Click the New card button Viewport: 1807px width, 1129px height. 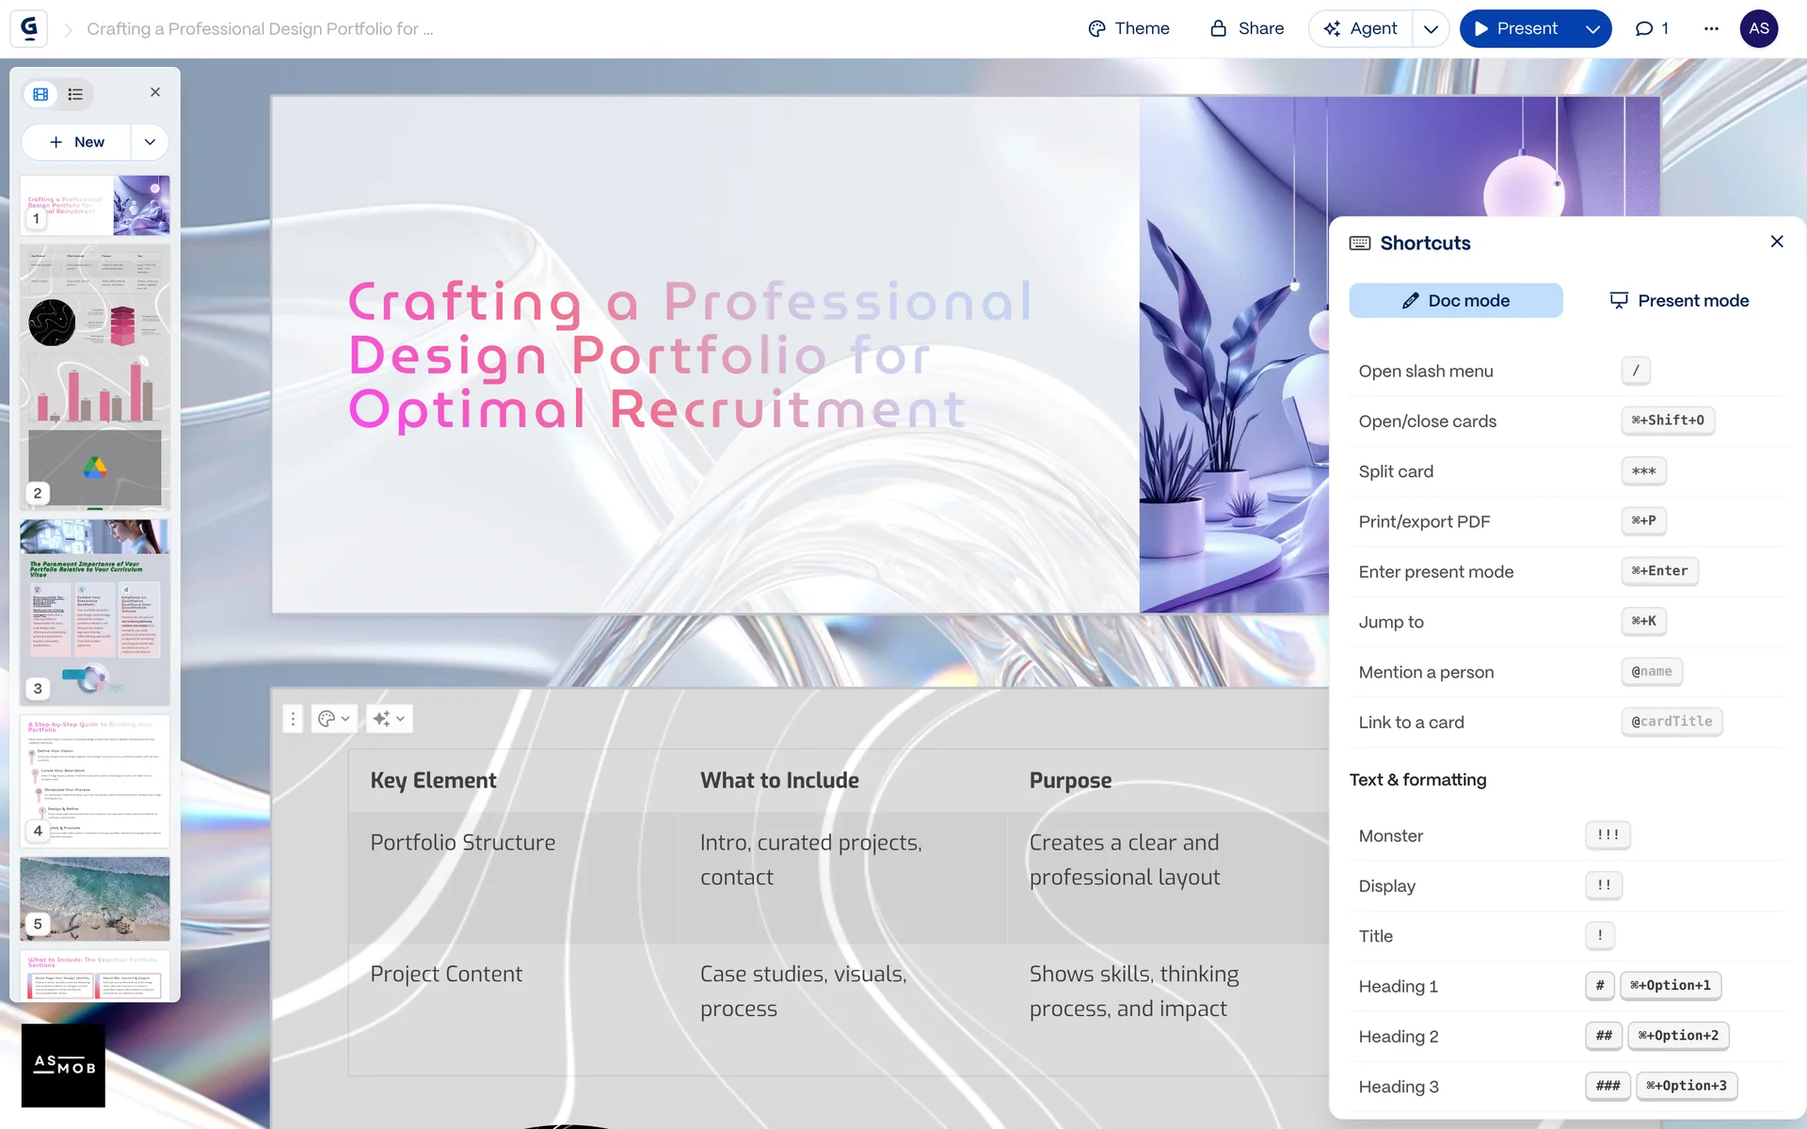tap(77, 142)
